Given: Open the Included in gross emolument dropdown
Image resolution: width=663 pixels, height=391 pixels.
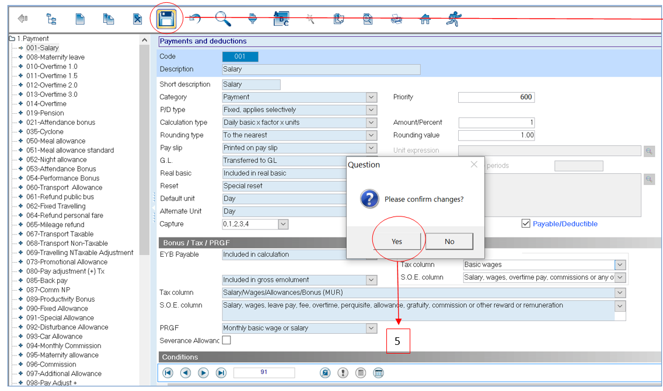Looking at the screenshot, I should tap(371, 280).
